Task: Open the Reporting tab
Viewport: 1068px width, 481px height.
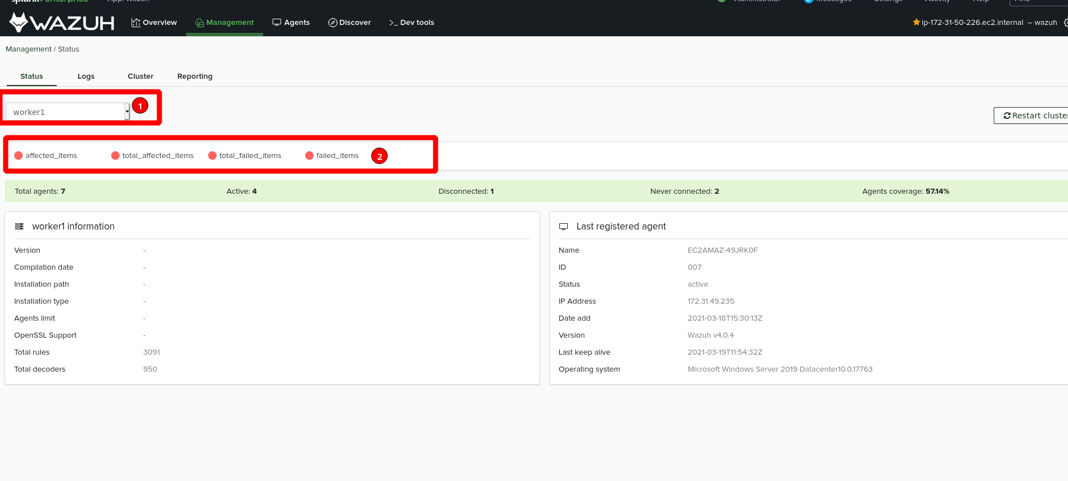Action: tap(195, 76)
